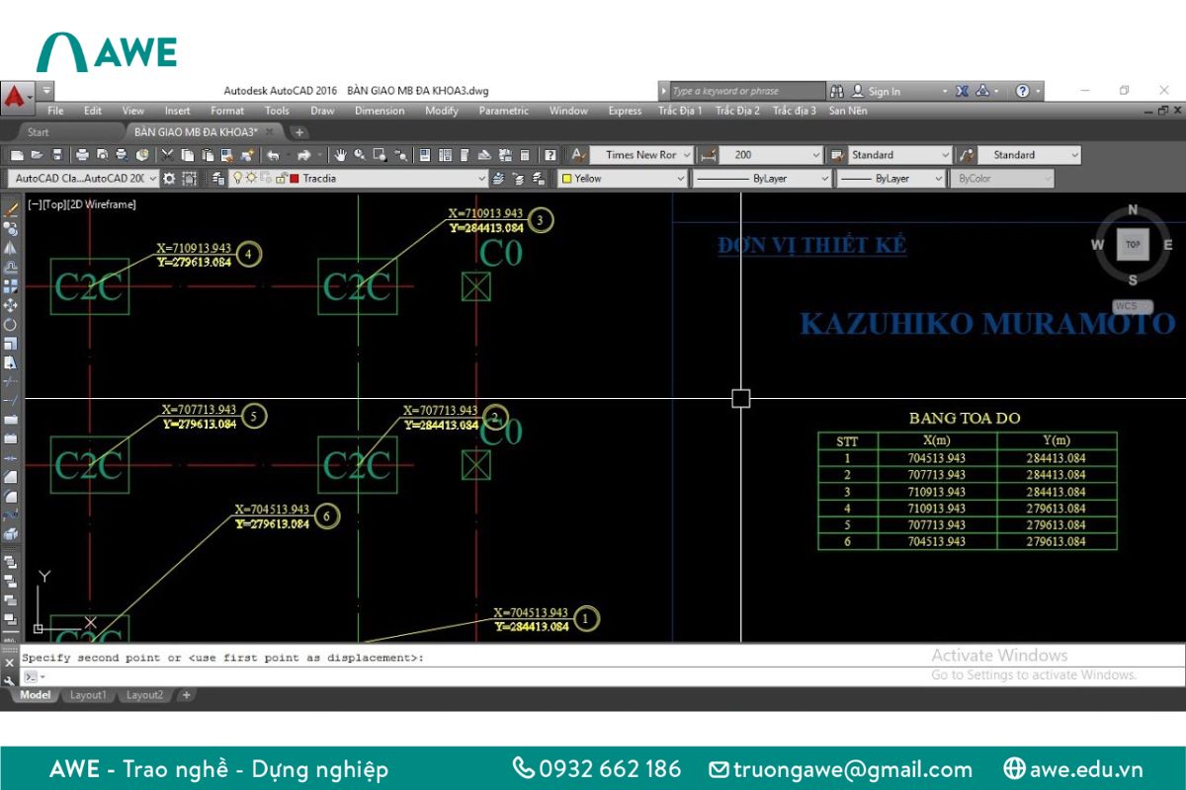Click the Sign In button

click(881, 90)
